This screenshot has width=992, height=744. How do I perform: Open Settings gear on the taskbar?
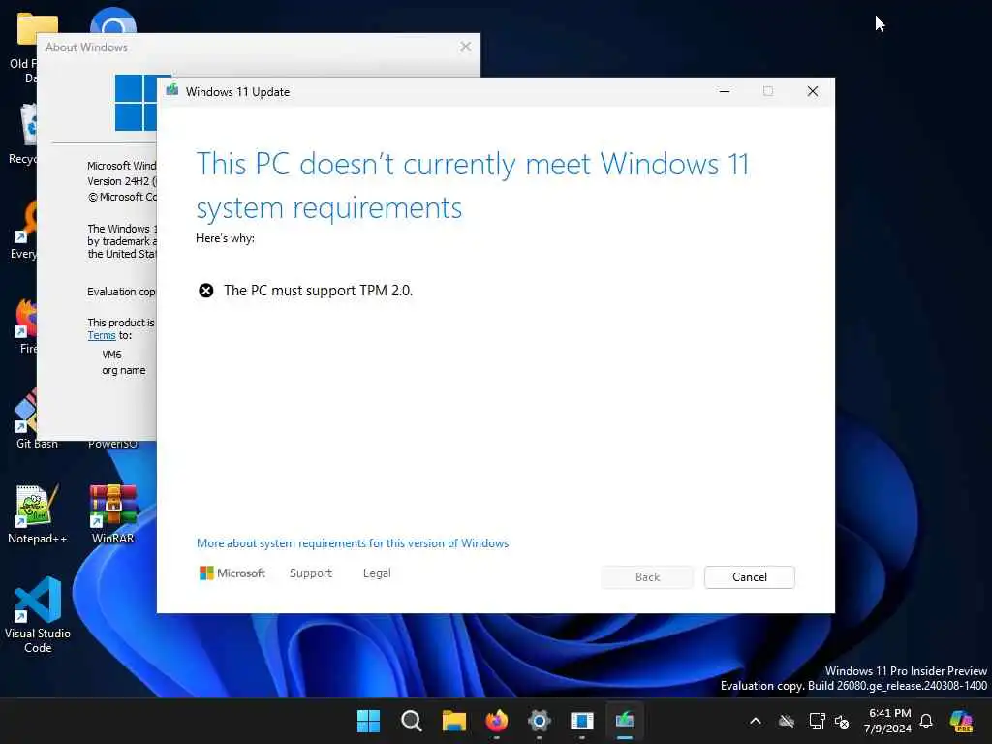pos(539,721)
